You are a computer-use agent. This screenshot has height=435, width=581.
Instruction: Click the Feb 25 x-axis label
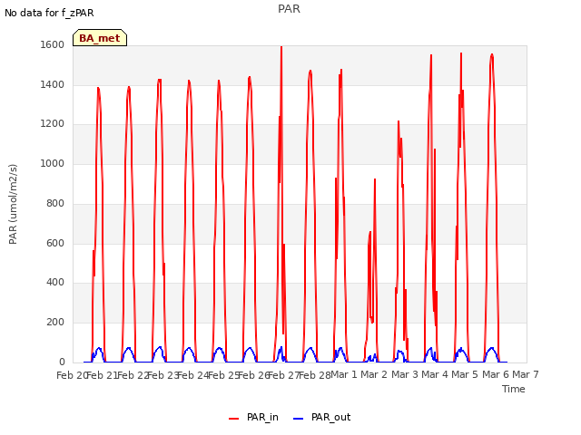point(223,375)
